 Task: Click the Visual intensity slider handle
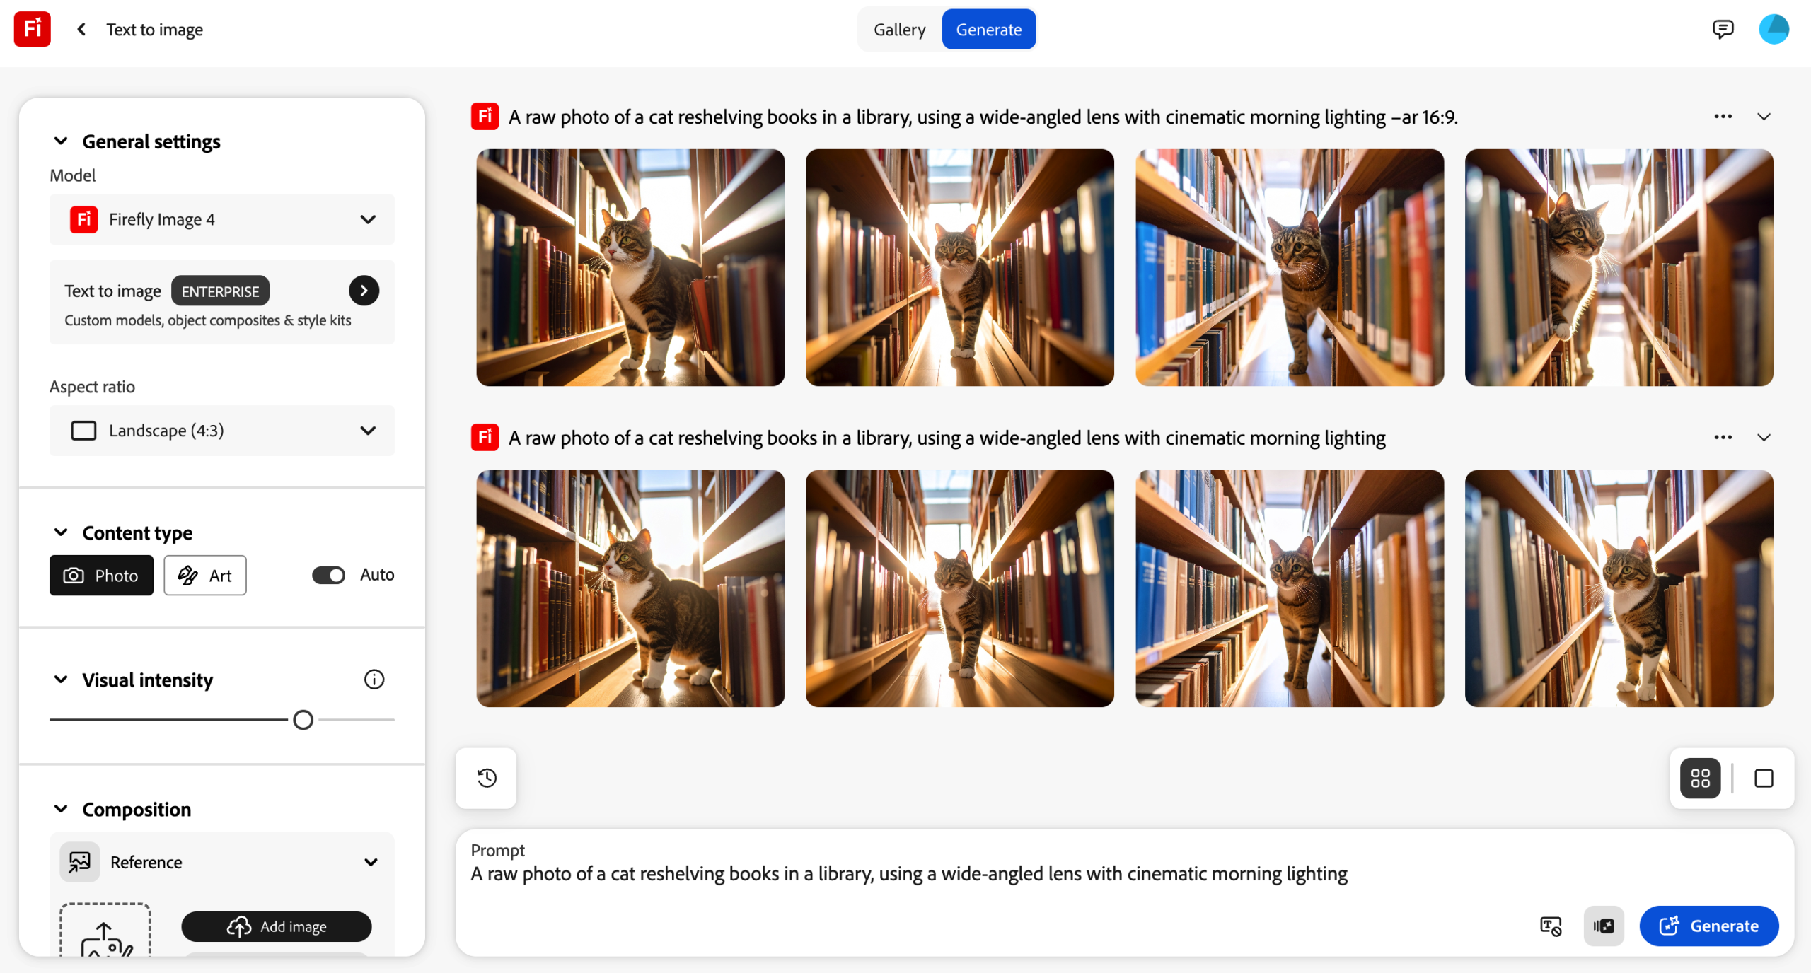[303, 720]
